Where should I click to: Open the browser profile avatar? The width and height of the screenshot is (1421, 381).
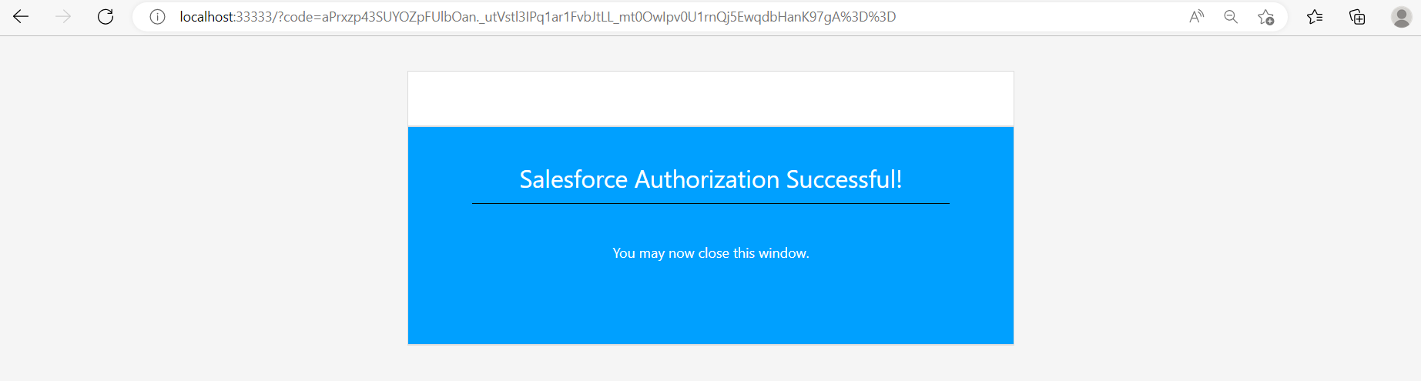(x=1401, y=17)
